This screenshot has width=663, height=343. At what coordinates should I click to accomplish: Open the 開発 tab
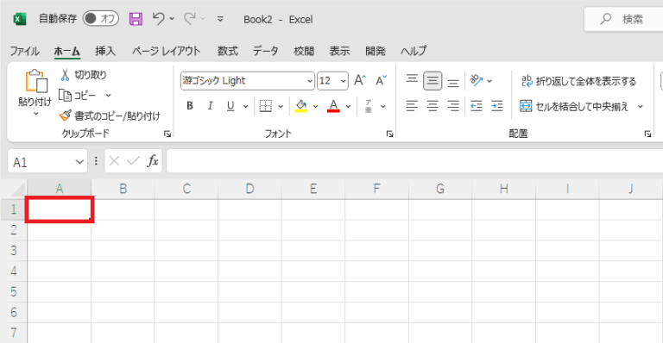pyautogui.click(x=376, y=51)
